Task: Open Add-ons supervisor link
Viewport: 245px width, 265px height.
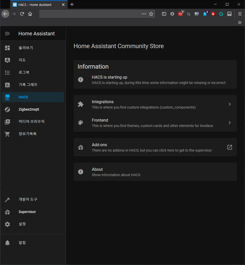Action: [x=155, y=147]
